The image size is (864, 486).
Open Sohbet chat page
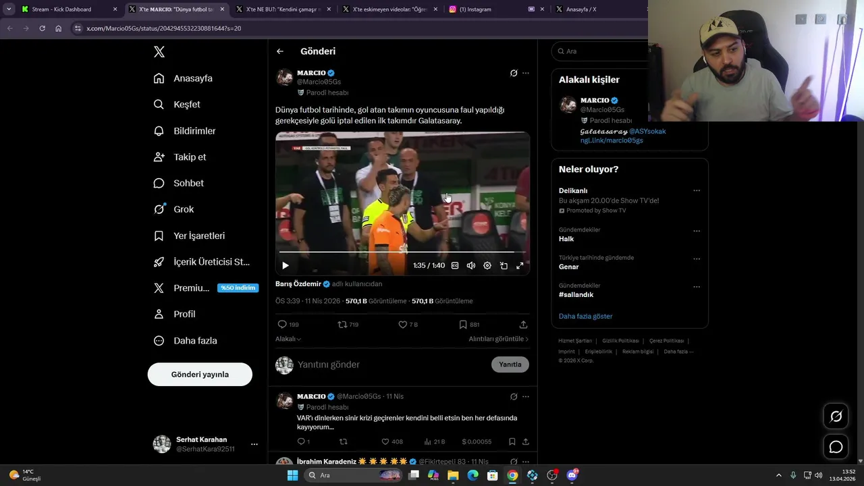178,183
